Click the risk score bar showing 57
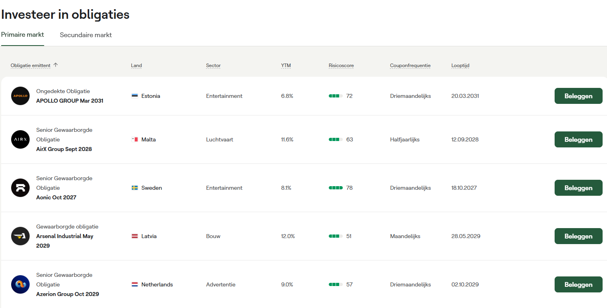 tap(335, 284)
